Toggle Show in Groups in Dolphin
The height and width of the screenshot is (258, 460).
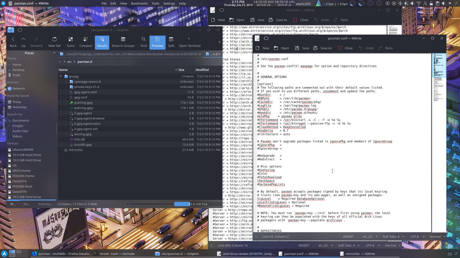coord(123,42)
